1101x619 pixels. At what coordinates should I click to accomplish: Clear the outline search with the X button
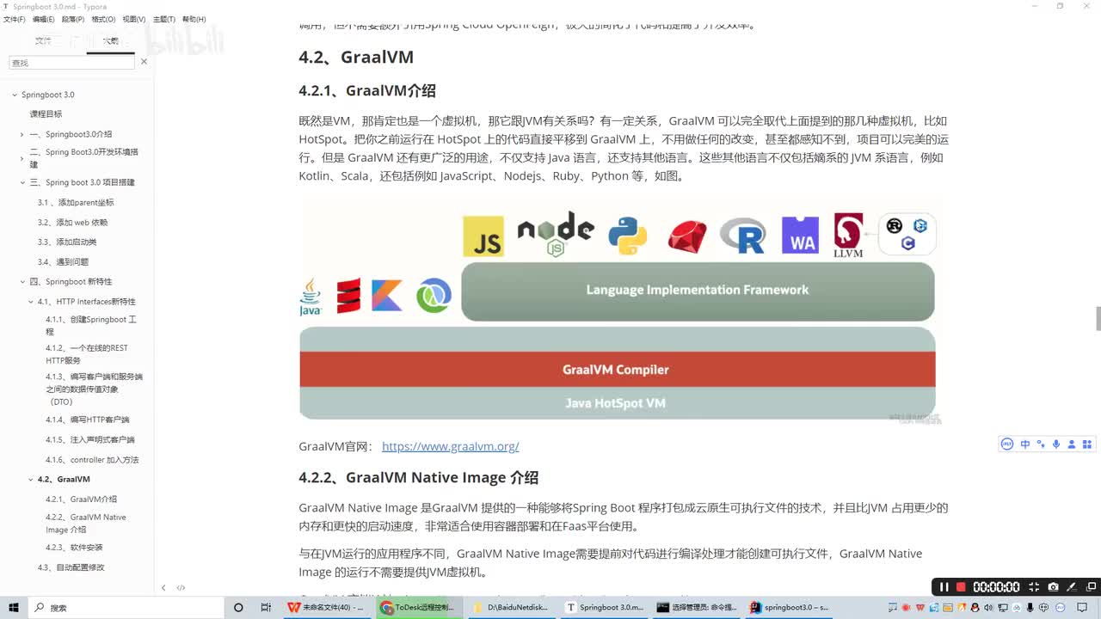pyautogui.click(x=144, y=62)
